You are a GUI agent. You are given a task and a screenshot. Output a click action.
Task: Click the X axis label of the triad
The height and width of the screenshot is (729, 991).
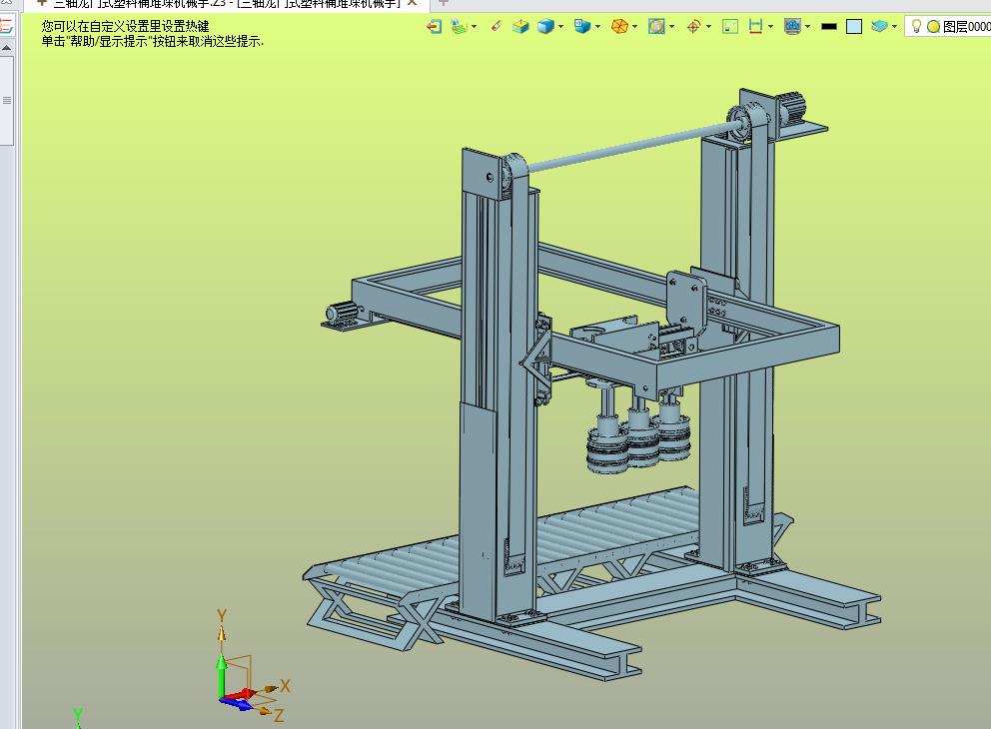[x=285, y=685]
